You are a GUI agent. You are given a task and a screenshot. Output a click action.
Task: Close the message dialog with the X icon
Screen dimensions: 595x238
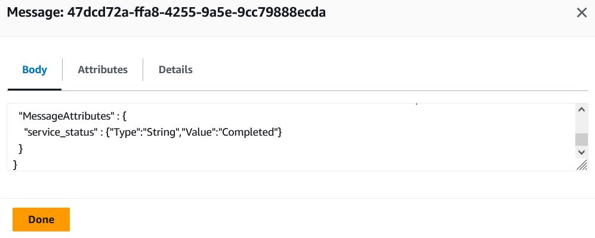[581, 13]
